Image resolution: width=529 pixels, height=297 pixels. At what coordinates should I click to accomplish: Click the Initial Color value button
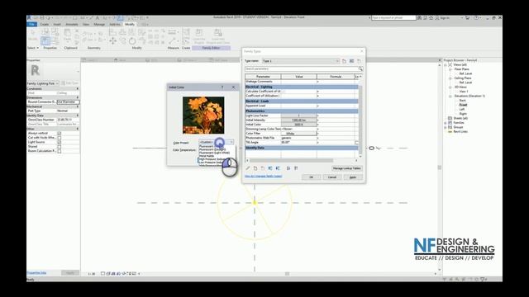pyautogui.click(x=299, y=125)
